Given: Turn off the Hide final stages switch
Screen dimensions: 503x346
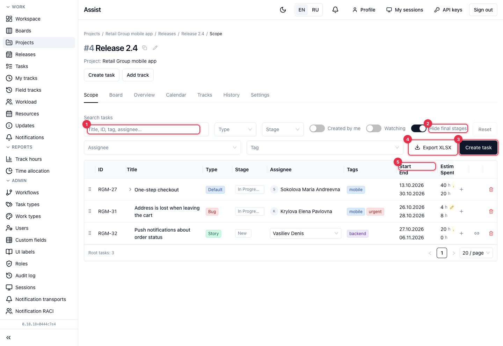Looking at the screenshot, I should coord(419,128).
